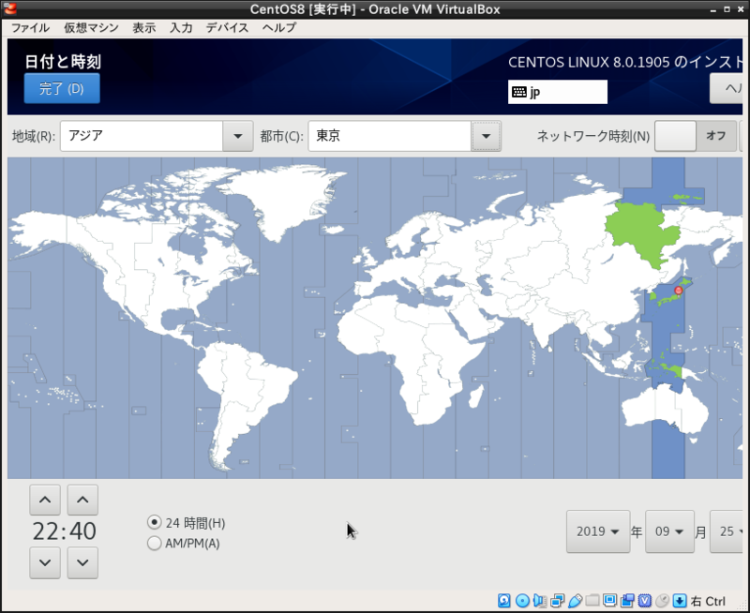Image resolution: width=750 pixels, height=613 pixels.
Task: Click the 22:40 time display
Action: [64, 531]
